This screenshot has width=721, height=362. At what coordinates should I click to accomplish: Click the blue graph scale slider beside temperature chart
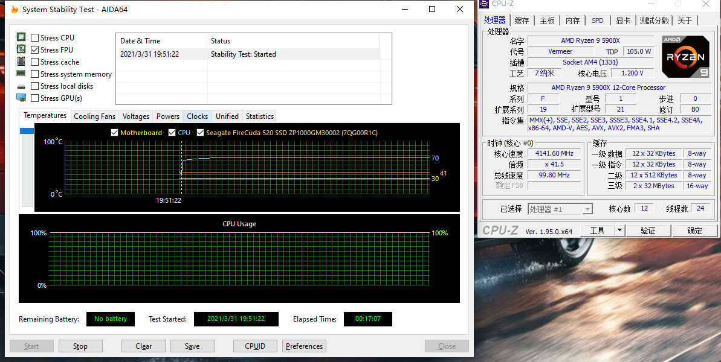[x=27, y=131]
